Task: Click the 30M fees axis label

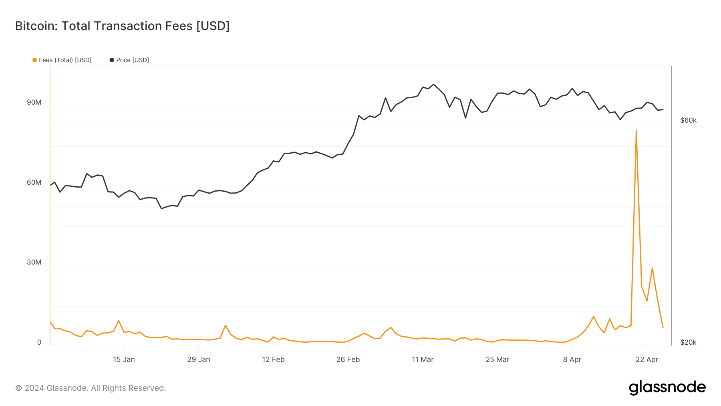Action: 34,262
